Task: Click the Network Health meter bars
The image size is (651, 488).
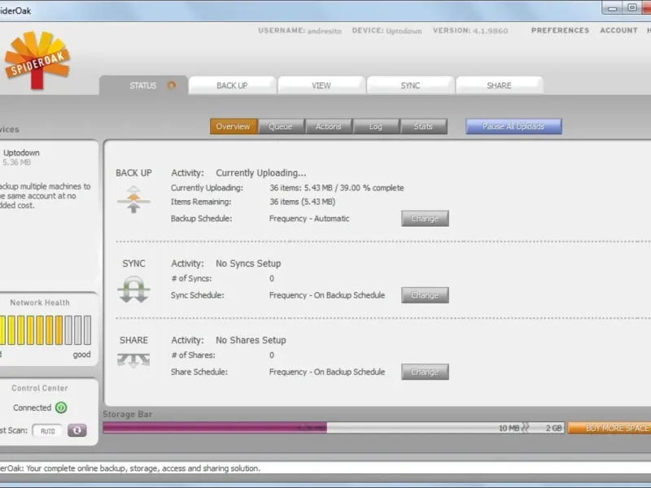Action: tap(46, 330)
